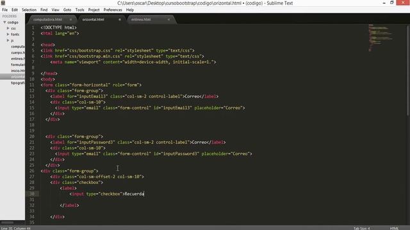The height and width of the screenshot is (230, 410).
Task: Click unsaved dot on orizontal.html tab
Action: coord(120,20)
